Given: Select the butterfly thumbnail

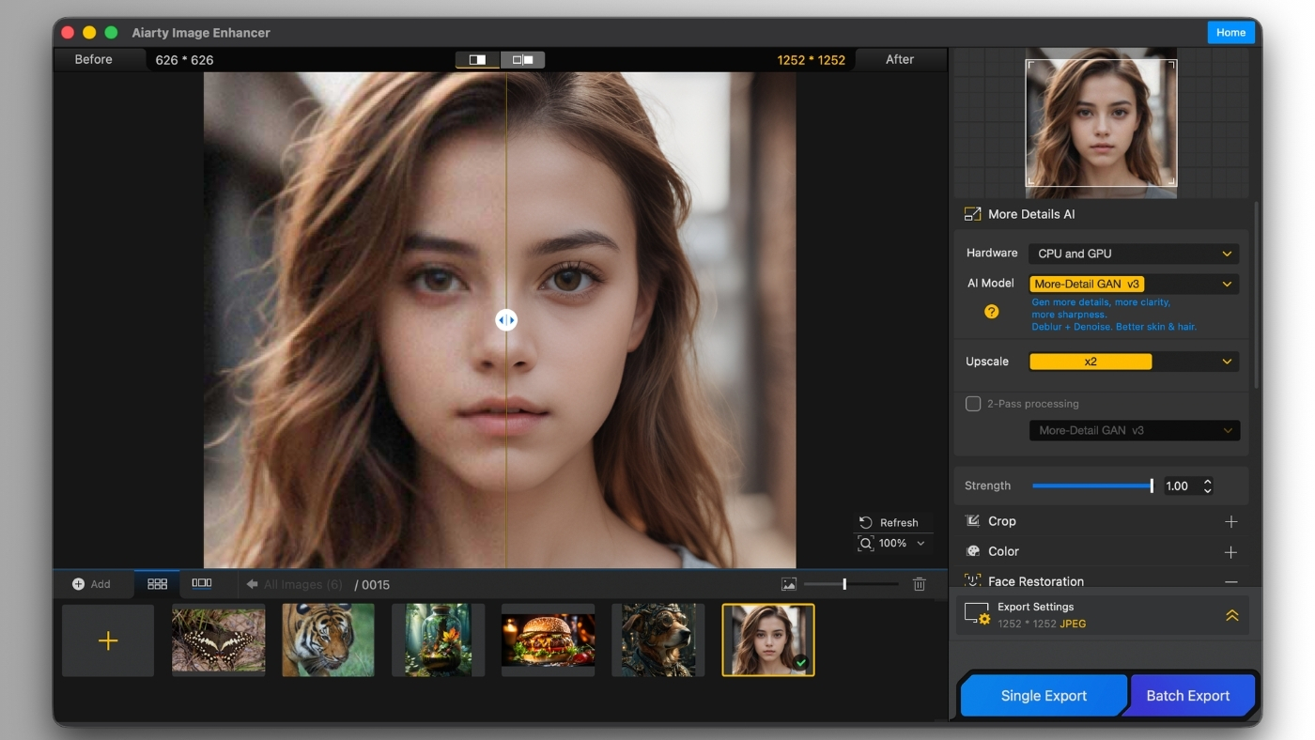Looking at the screenshot, I should [x=218, y=640].
